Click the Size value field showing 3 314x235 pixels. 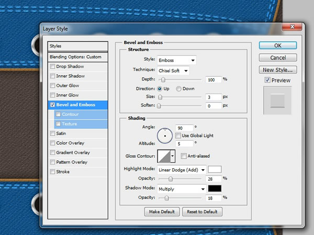point(214,97)
